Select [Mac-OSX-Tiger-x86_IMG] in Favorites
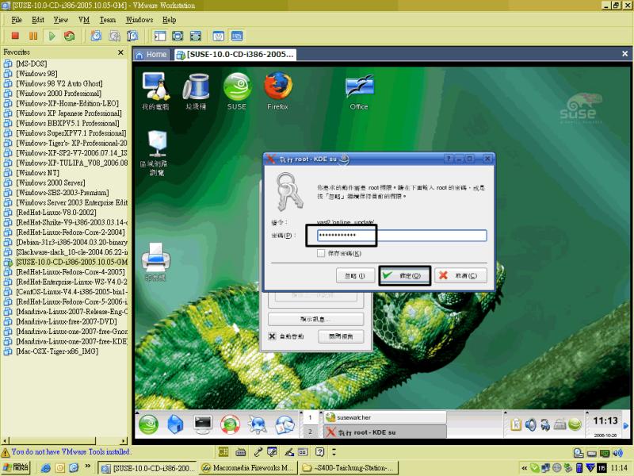The width and height of the screenshot is (634, 476). (x=57, y=351)
